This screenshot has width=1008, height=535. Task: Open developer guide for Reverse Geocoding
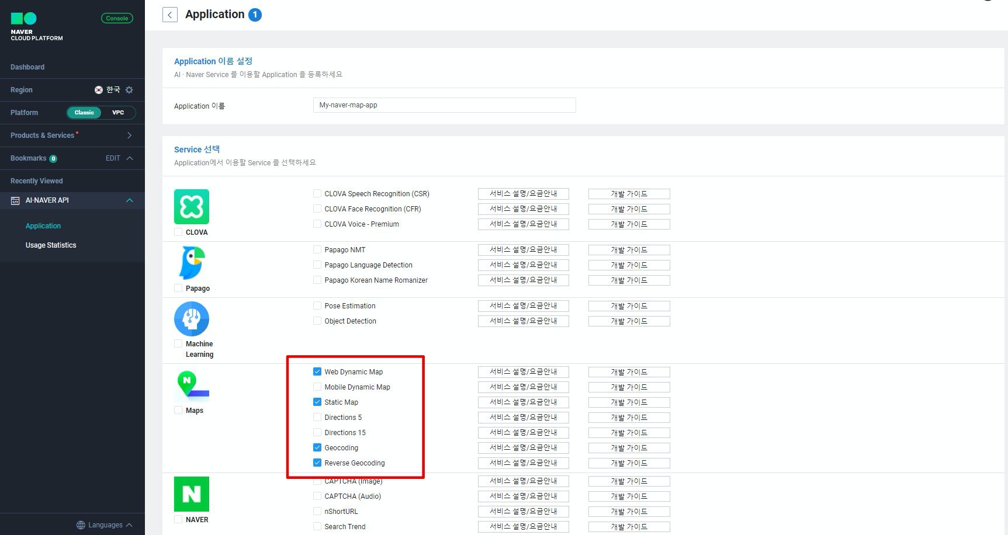click(x=629, y=463)
